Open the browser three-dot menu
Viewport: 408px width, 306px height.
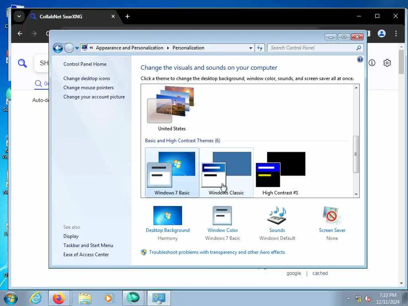pos(396,33)
